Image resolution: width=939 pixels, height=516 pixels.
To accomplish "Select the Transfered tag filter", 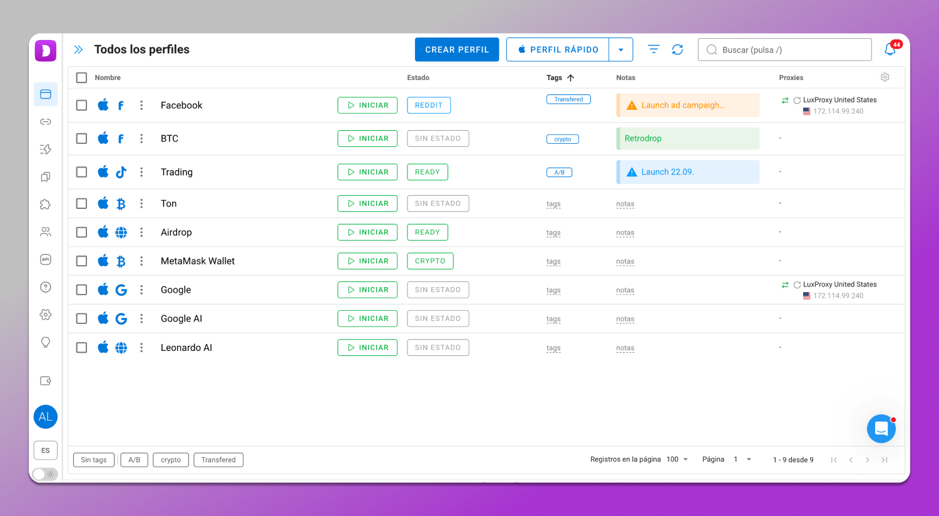I will [218, 460].
